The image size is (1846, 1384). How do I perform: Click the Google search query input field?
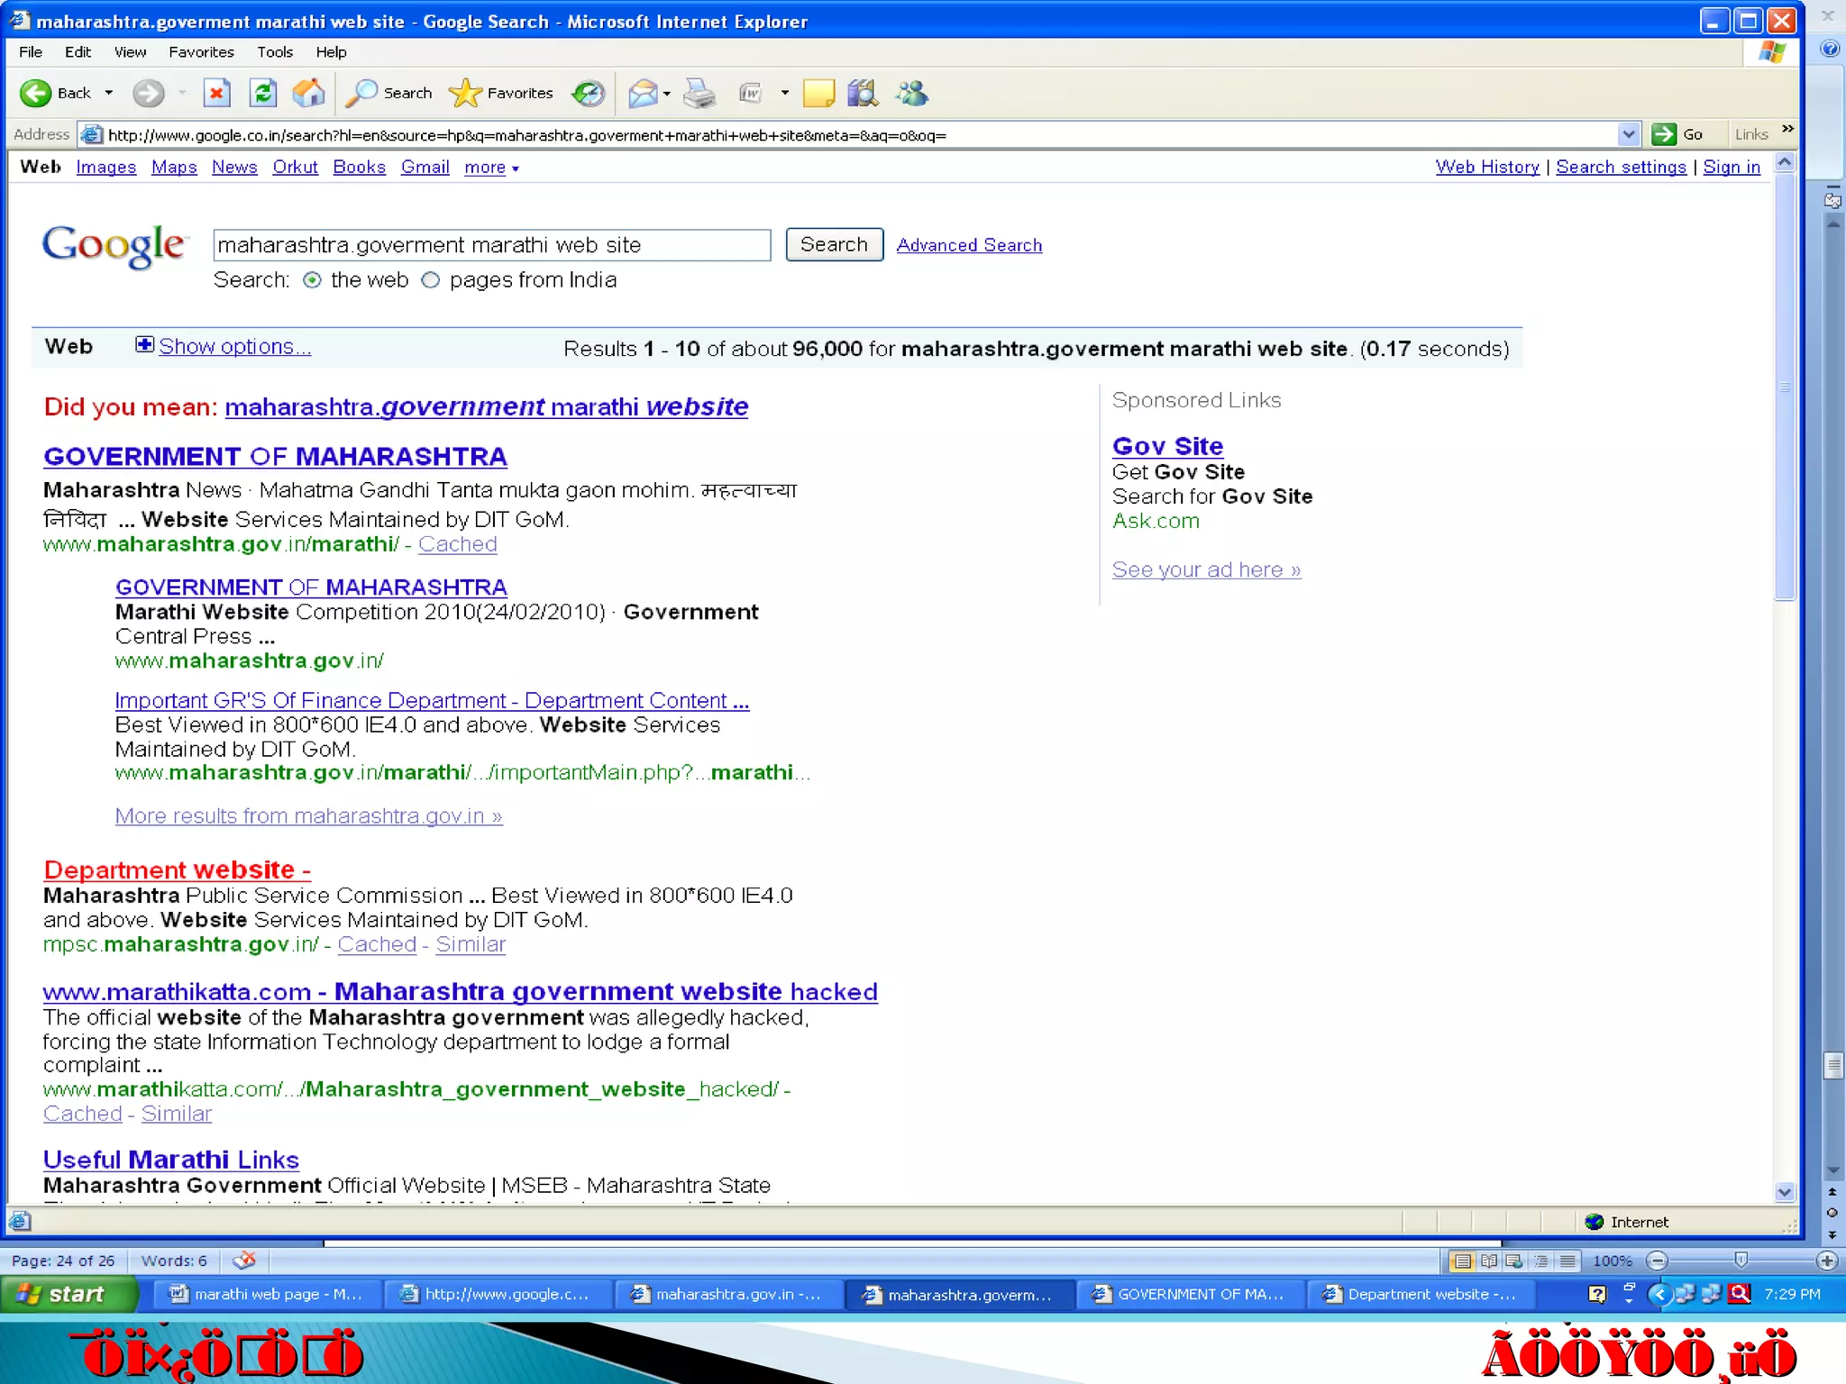[491, 245]
